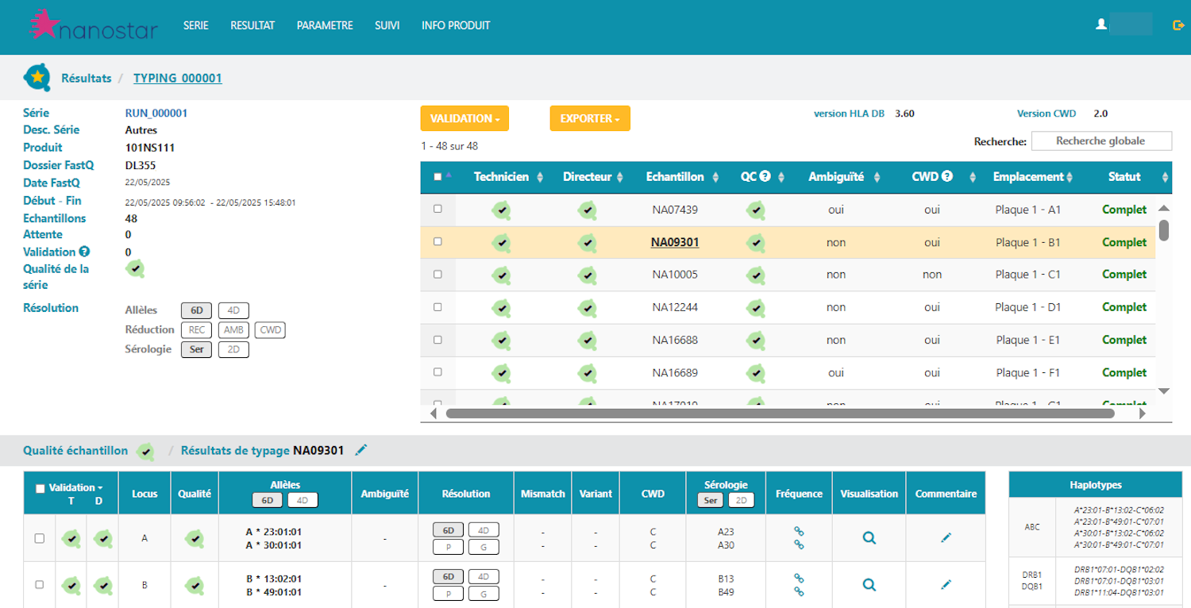Open the SUIVI menu

pyautogui.click(x=387, y=25)
